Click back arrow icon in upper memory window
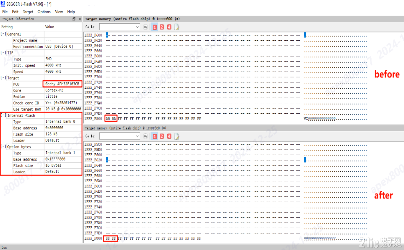The image size is (404, 250). [x=146, y=27]
